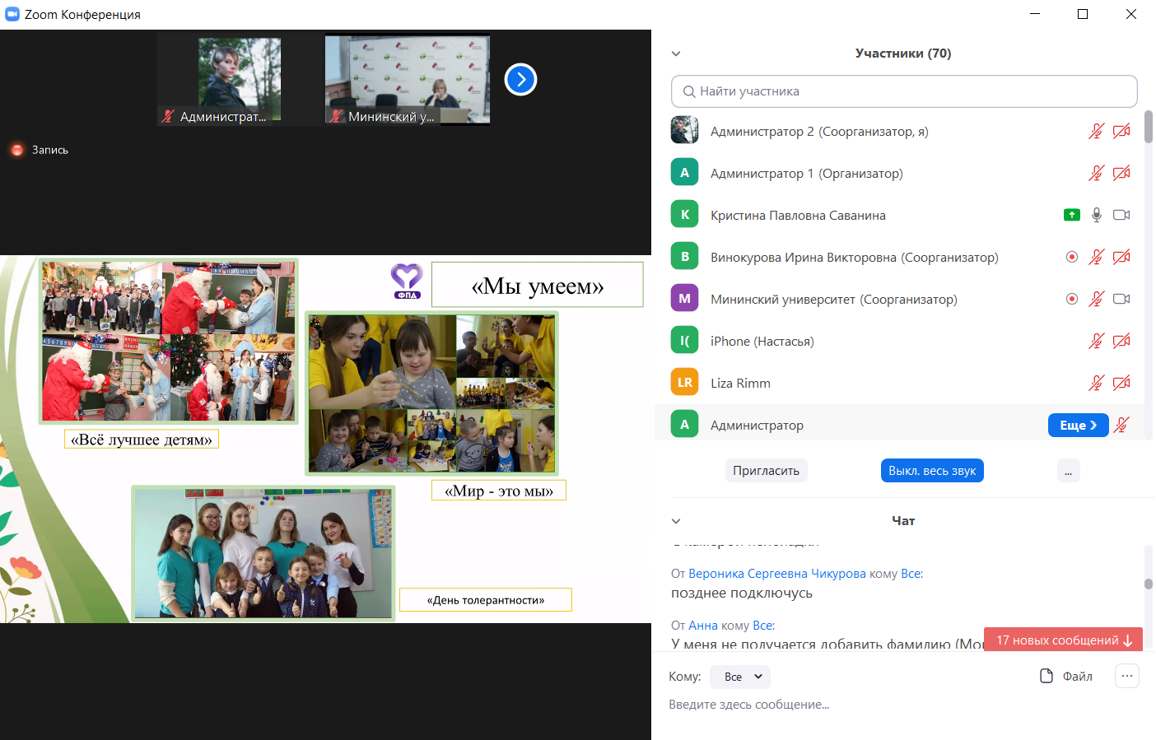Viewport: 1156px width, 740px height.
Task: Toggle Администратор 1 disabled camera icon
Action: pyautogui.click(x=1121, y=173)
